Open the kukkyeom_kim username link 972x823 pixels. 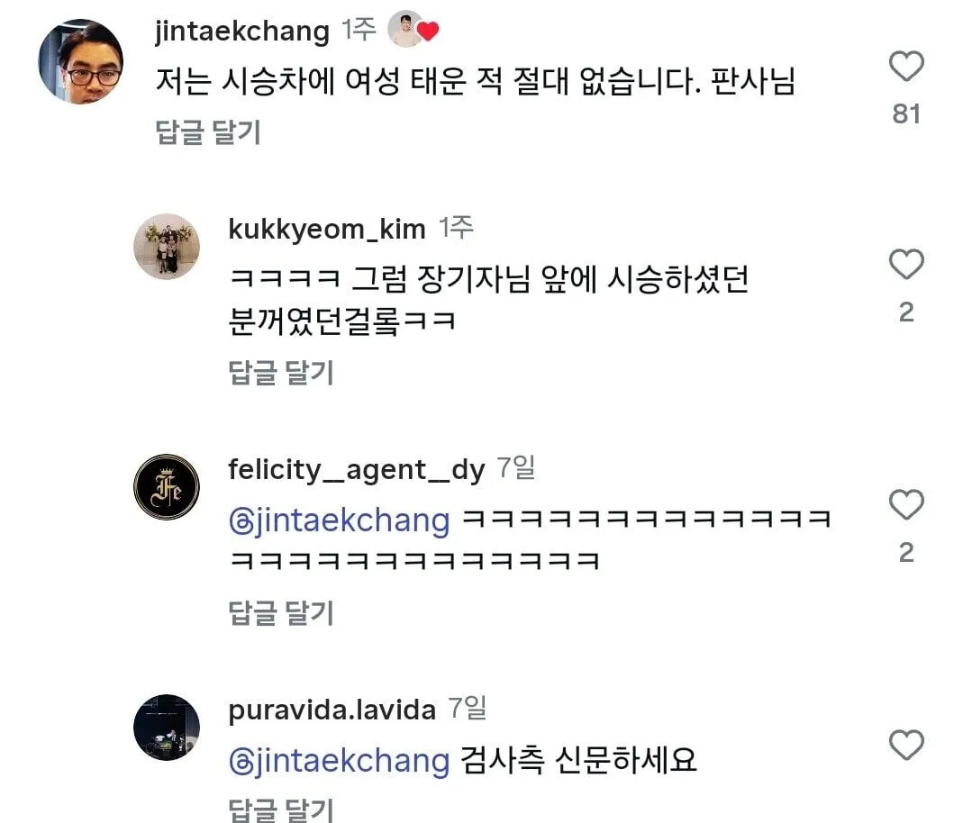[327, 229]
